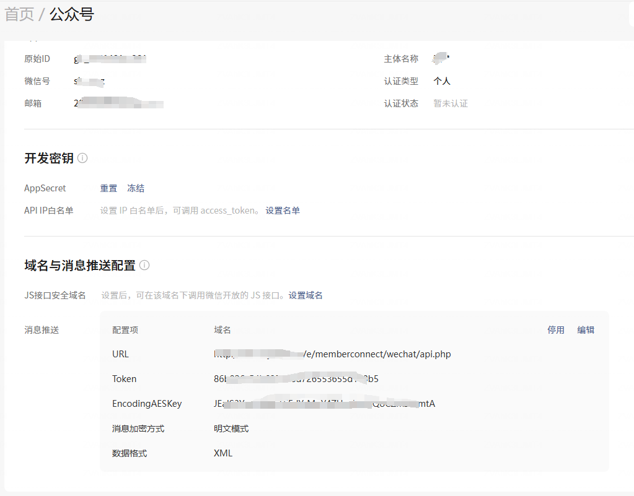Click 冻结 to freeze the AppSecret
This screenshot has height=496, width=634.
135,188
